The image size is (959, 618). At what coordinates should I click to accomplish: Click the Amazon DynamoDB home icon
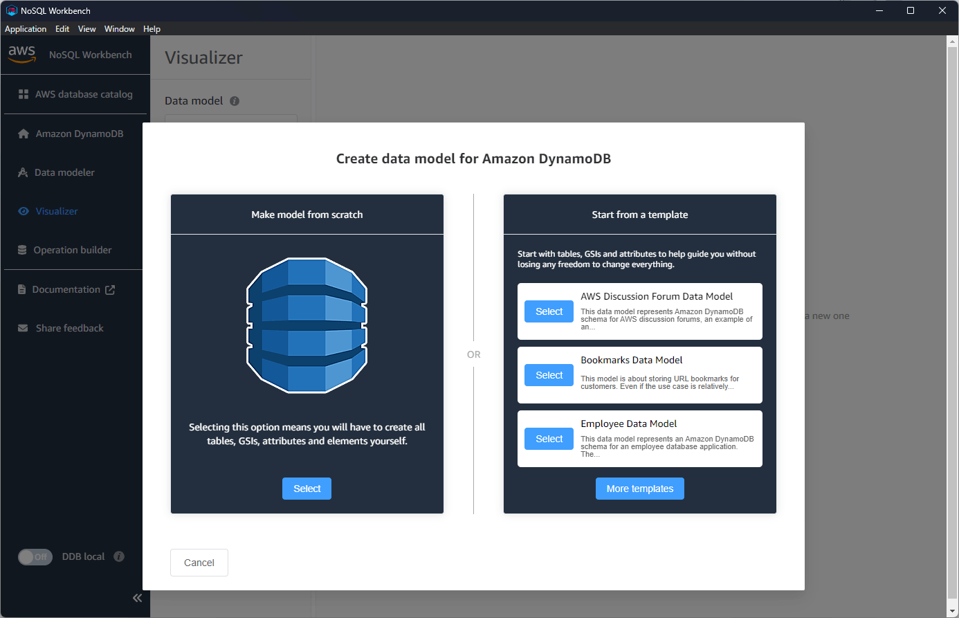(x=24, y=134)
